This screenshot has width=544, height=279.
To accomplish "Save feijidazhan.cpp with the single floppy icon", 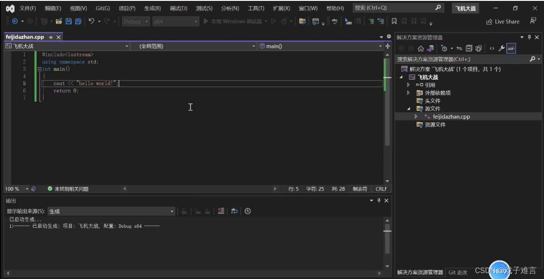I will (69, 21).
